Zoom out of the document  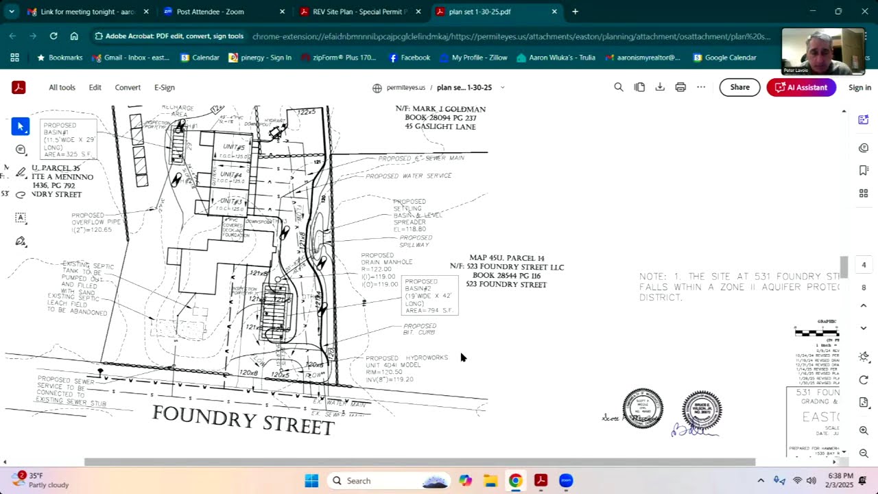click(x=864, y=453)
